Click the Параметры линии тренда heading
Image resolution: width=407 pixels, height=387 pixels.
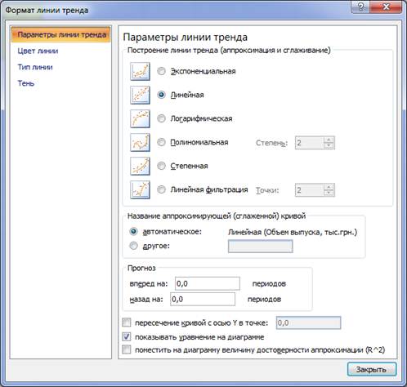click(186, 38)
